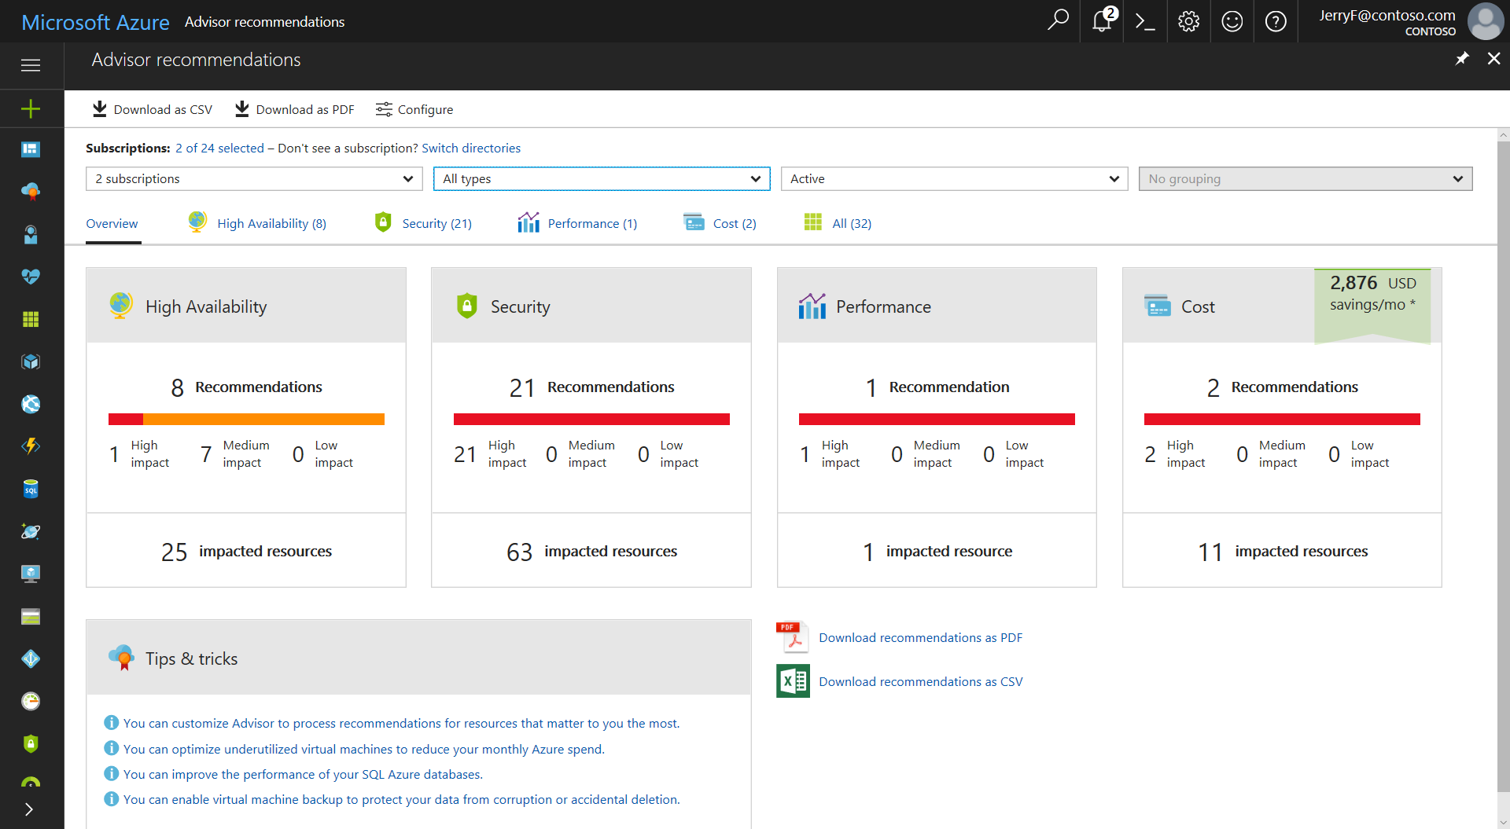Viewport: 1510px width, 829px height.
Task: Open the portal search magnifier
Action: [x=1058, y=21]
